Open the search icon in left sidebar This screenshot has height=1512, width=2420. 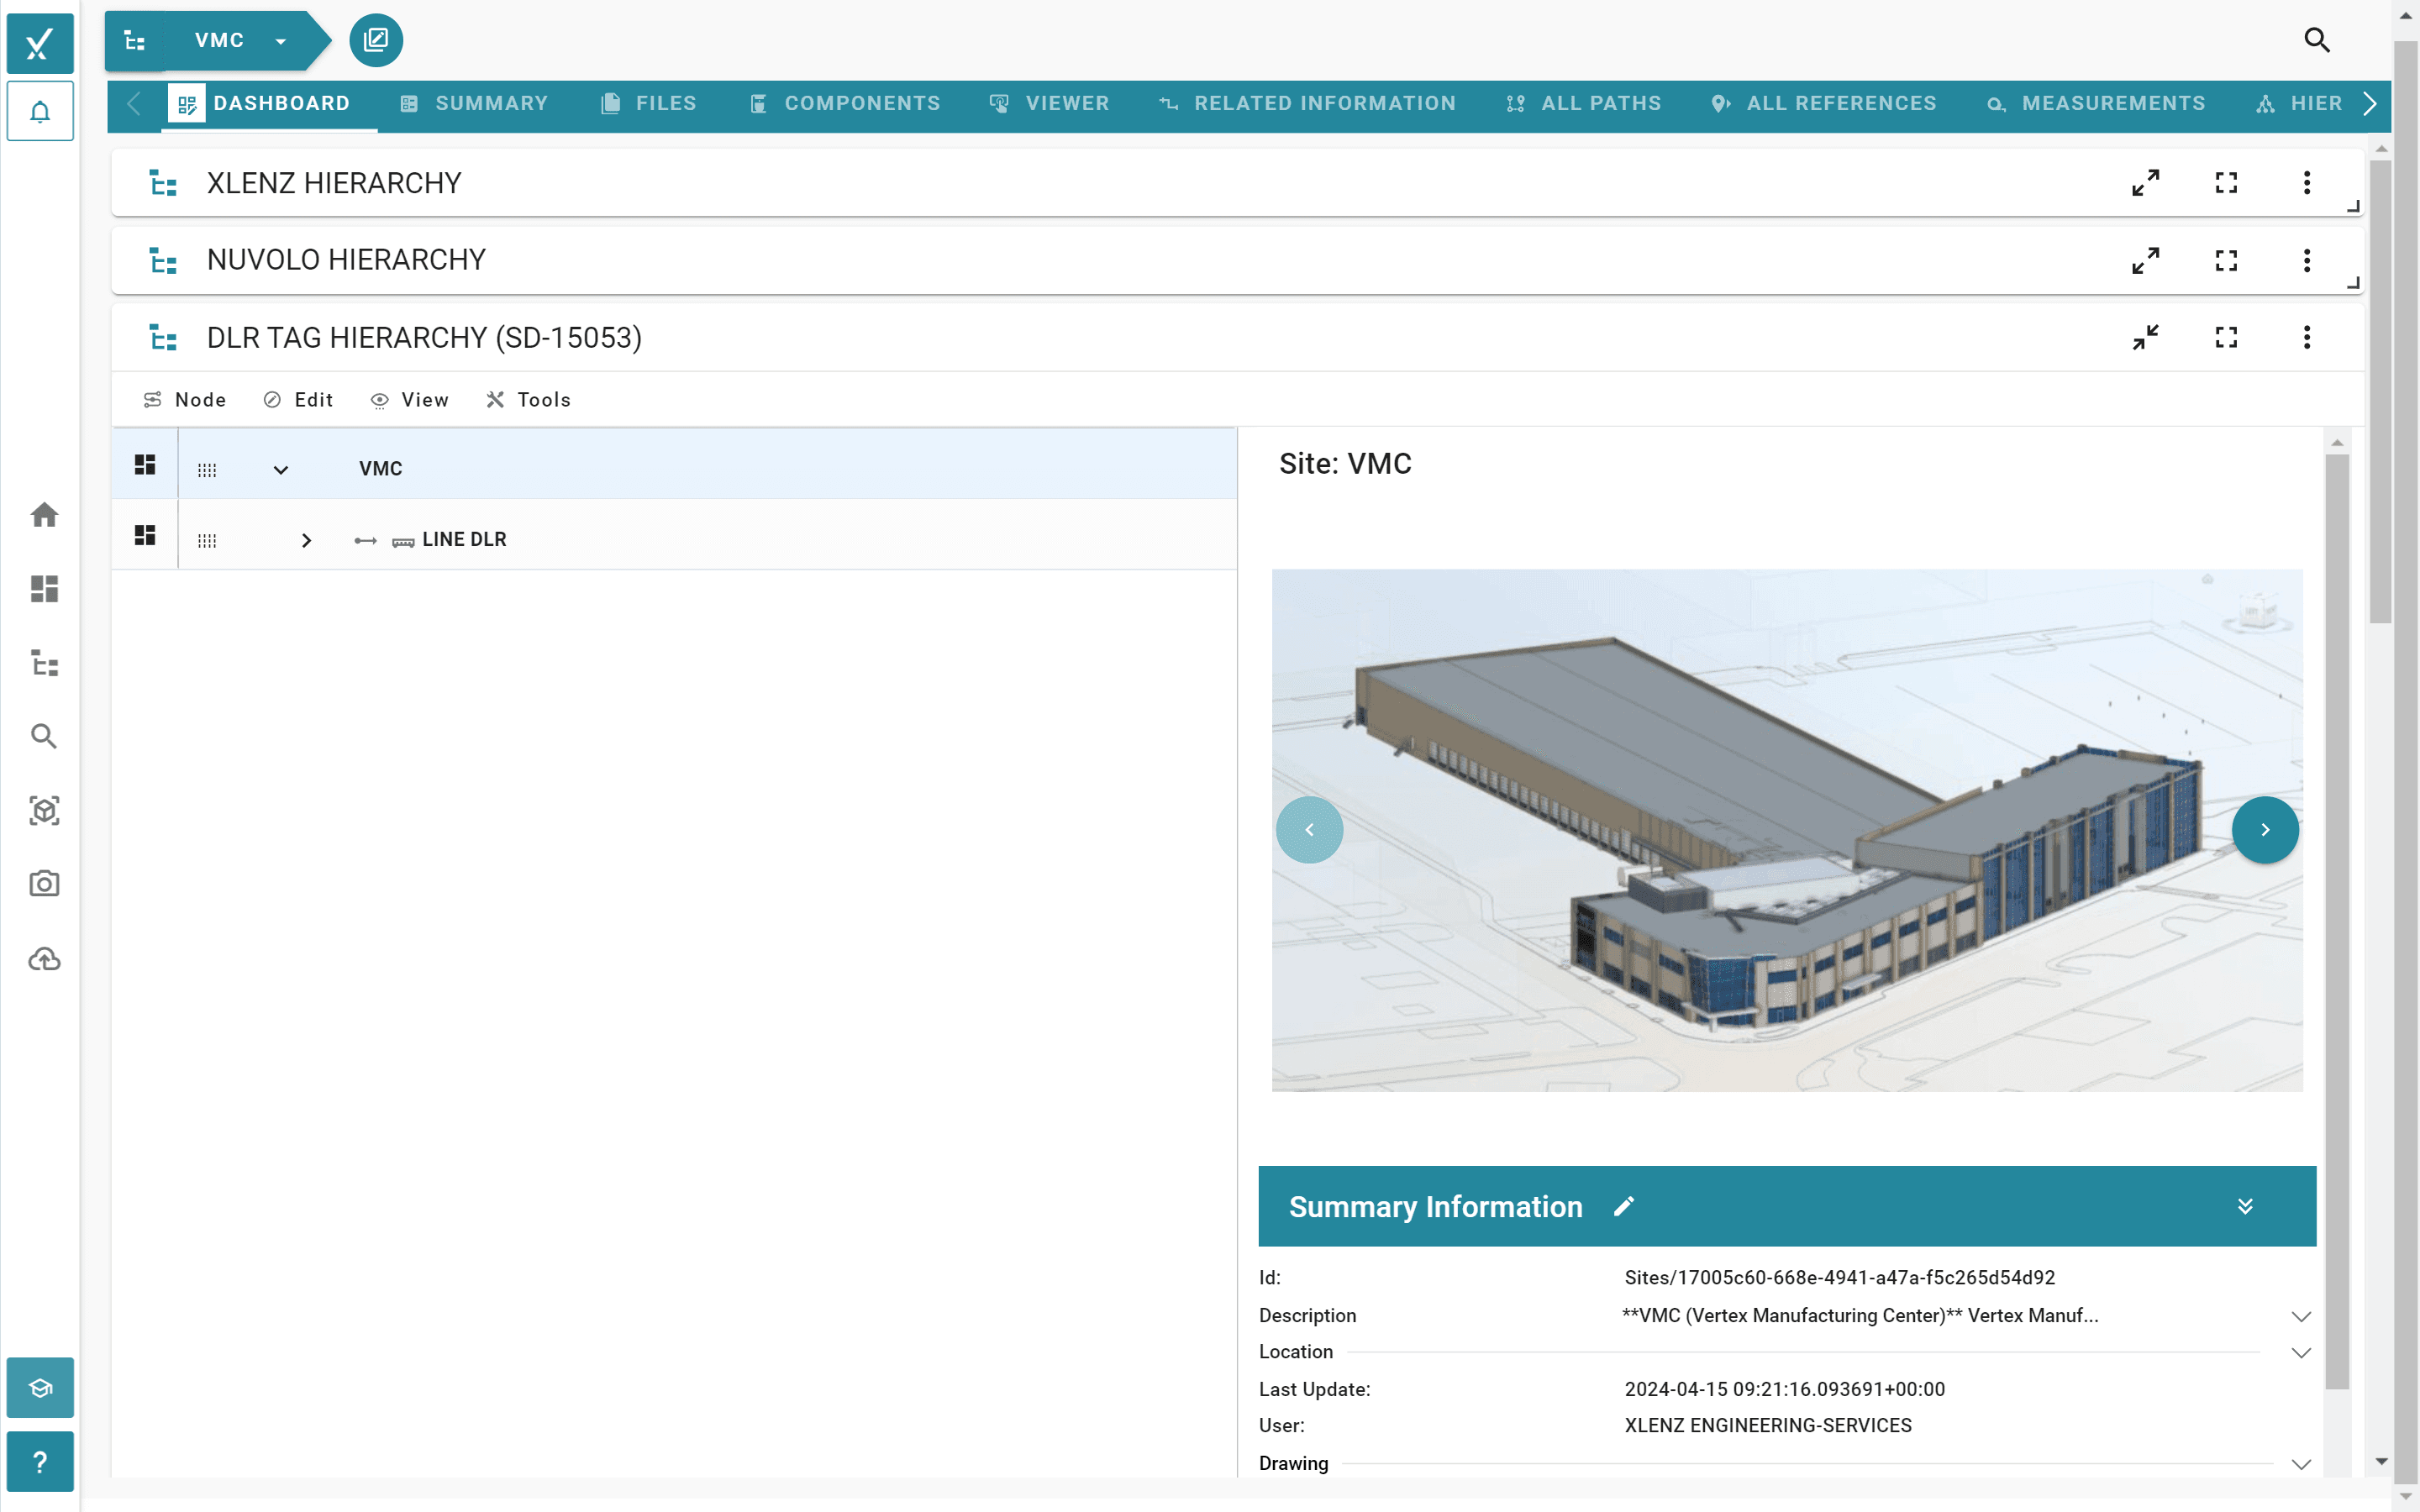43,737
